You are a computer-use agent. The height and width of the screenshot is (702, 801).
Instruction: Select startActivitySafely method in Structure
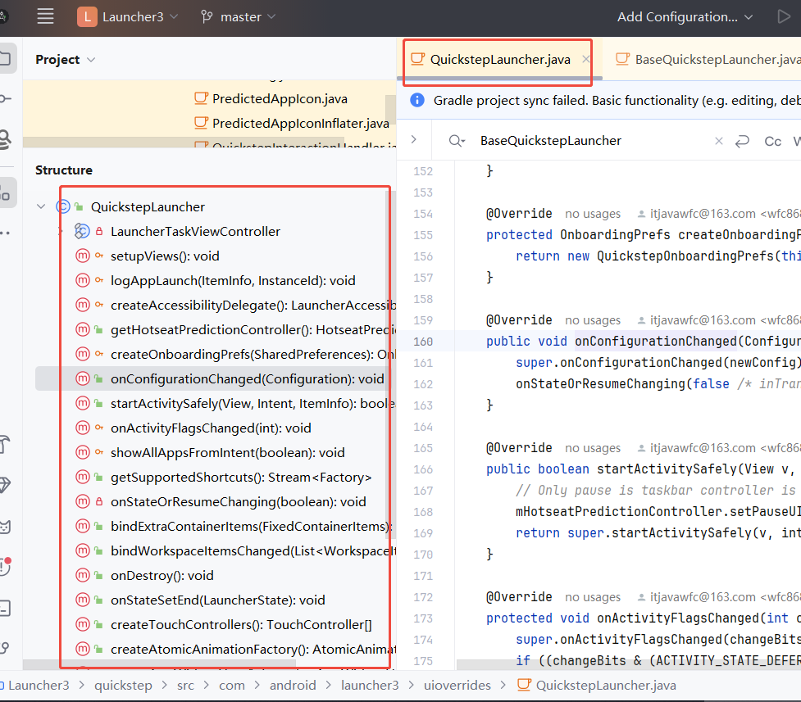point(253,403)
